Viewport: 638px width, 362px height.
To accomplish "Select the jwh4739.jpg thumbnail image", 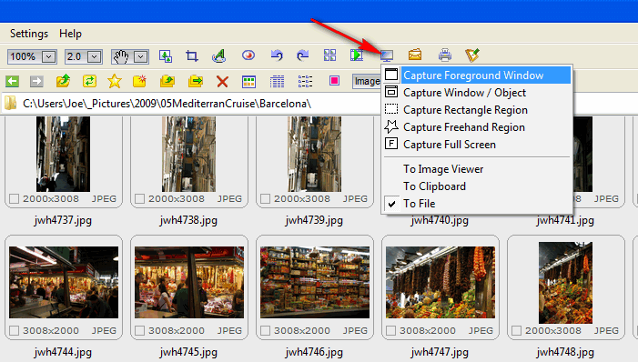I will click(x=315, y=154).
